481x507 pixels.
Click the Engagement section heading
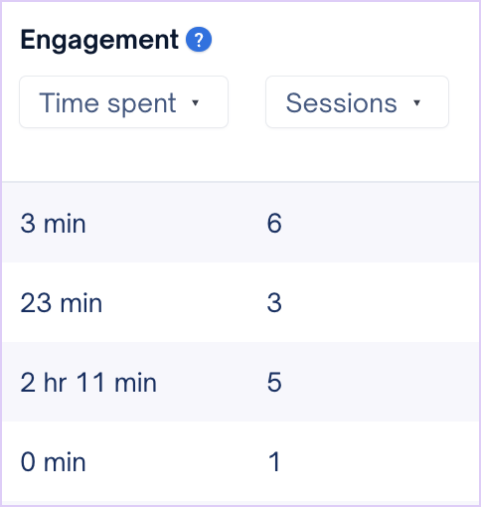(x=99, y=41)
